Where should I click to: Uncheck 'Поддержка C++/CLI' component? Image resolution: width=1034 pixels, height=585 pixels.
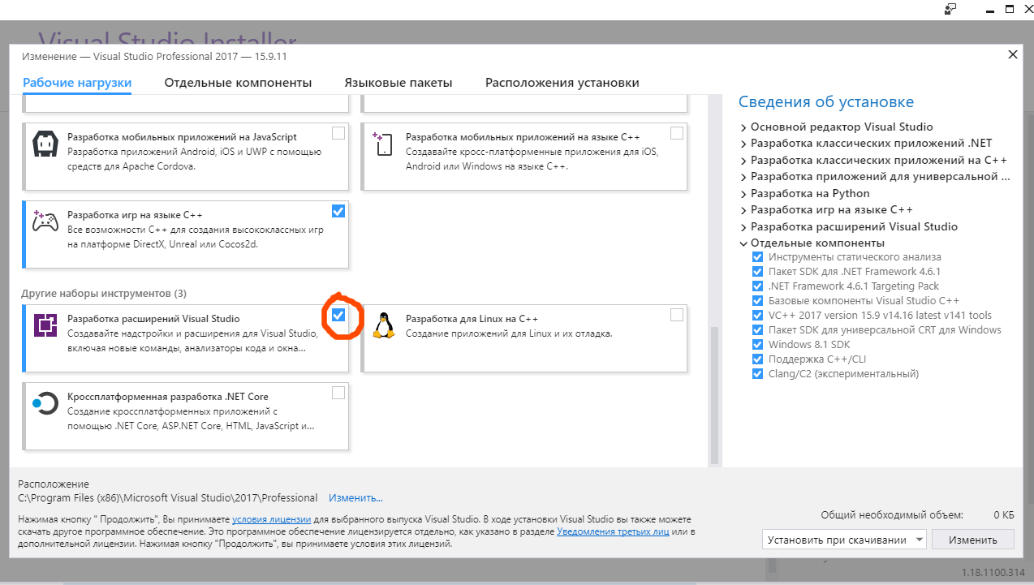(757, 359)
